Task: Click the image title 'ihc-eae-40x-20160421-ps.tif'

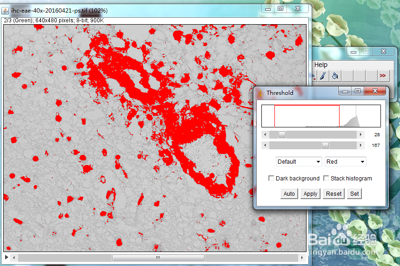Action: (x=49, y=11)
